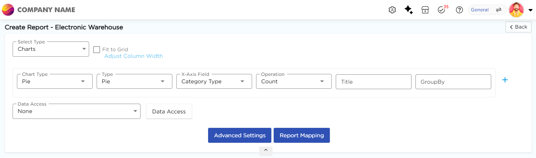Open the store marketplace icon
536x158 pixels.
coord(425,10)
